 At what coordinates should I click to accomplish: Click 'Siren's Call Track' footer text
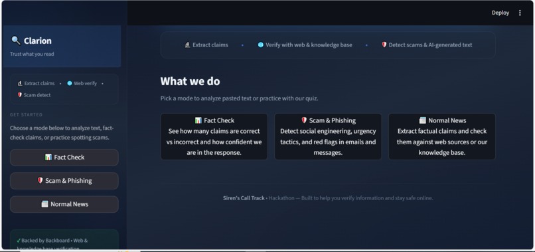(244, 198)
